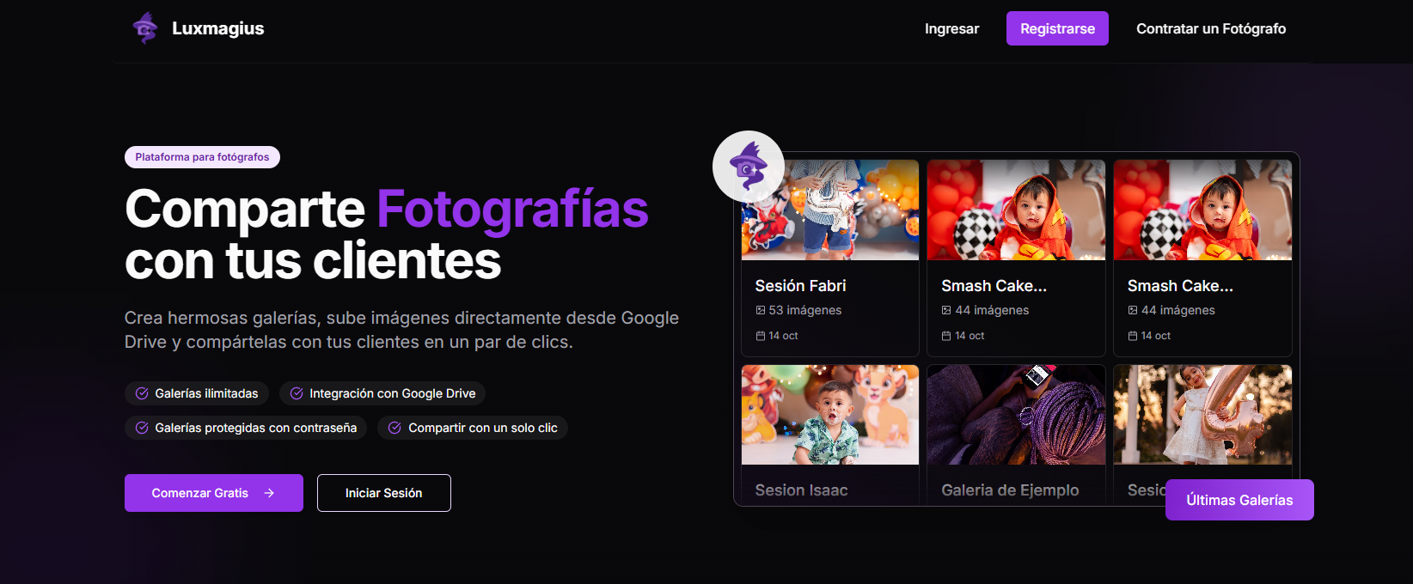Open the Sesion Isaac gallery thumbnail
The height and width of the screenshot is (584, 1413).
coord(829,415)
